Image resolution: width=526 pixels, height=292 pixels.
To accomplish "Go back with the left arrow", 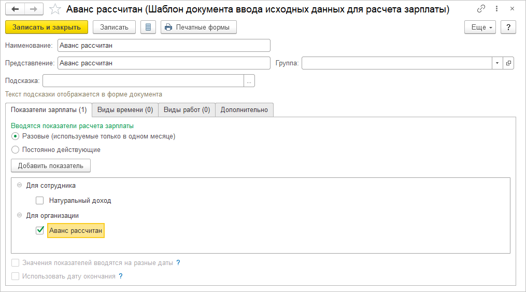I will pos(15,9).
